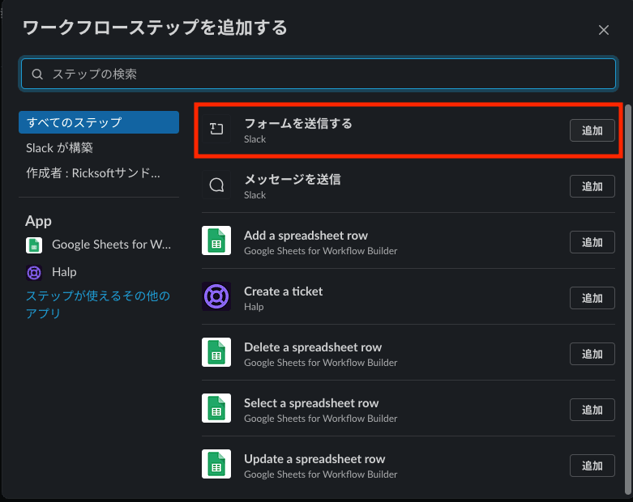This screenshot has width=633, height=502.
Task: Select the すべてのステップ filter
Action: pos(99,122)
